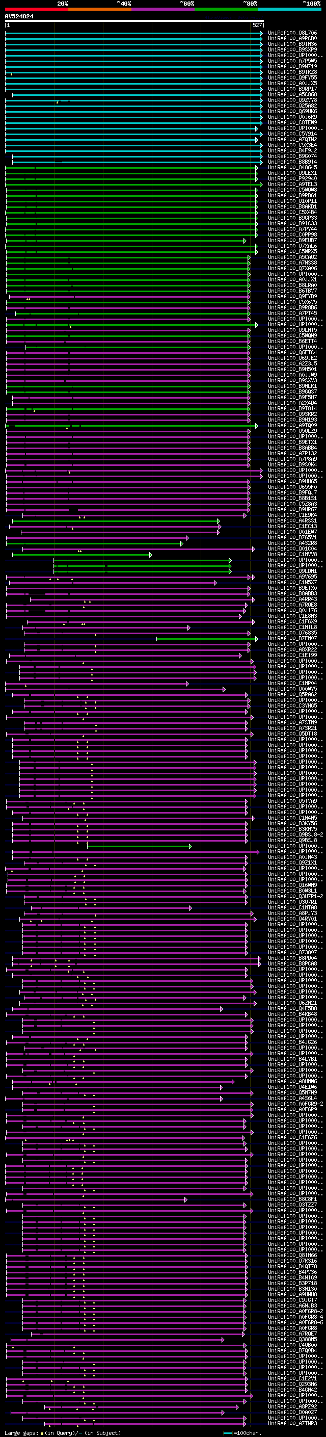Open the UniRef100_B8PD04 row label
Screen dimensions: 326x1437
[x=292, y=958]
